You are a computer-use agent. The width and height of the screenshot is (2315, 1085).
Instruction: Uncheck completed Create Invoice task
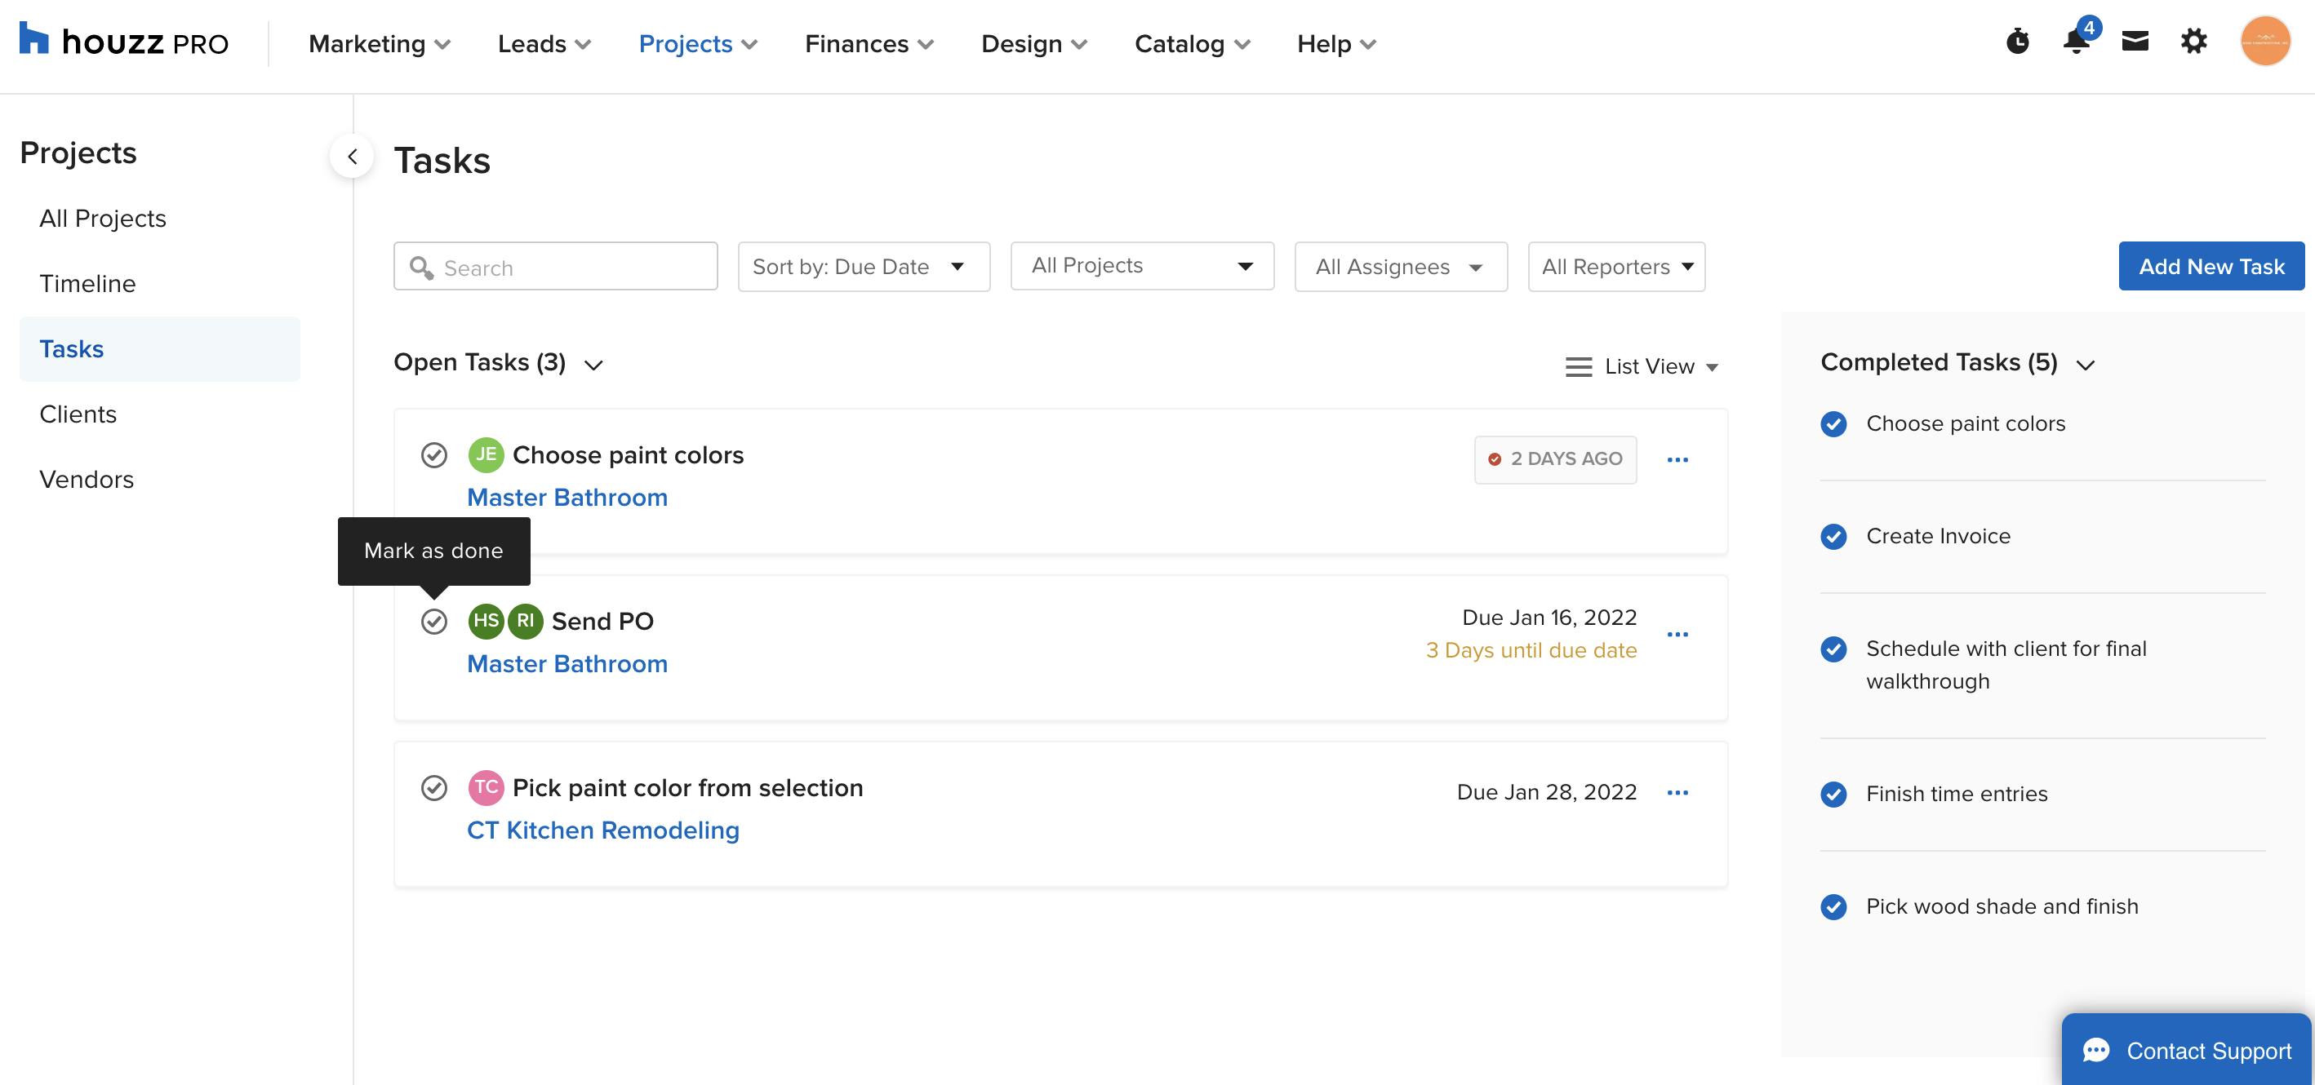pos(1833,536)
